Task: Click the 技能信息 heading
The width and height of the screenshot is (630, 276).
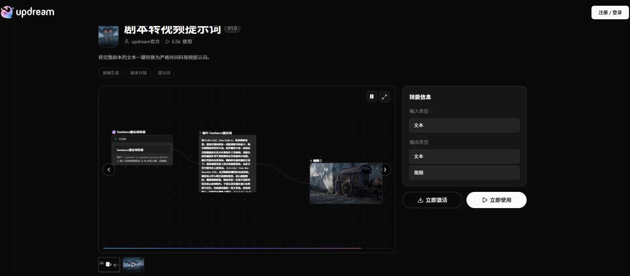Action: (420, 97)
